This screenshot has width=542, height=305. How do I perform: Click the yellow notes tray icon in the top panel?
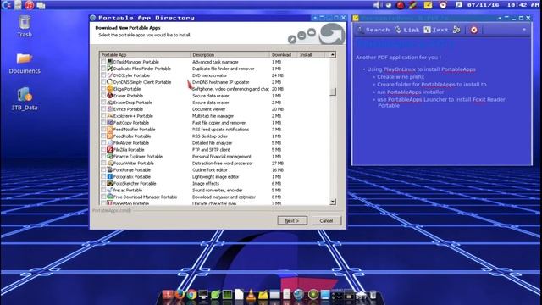click(428, 5)
